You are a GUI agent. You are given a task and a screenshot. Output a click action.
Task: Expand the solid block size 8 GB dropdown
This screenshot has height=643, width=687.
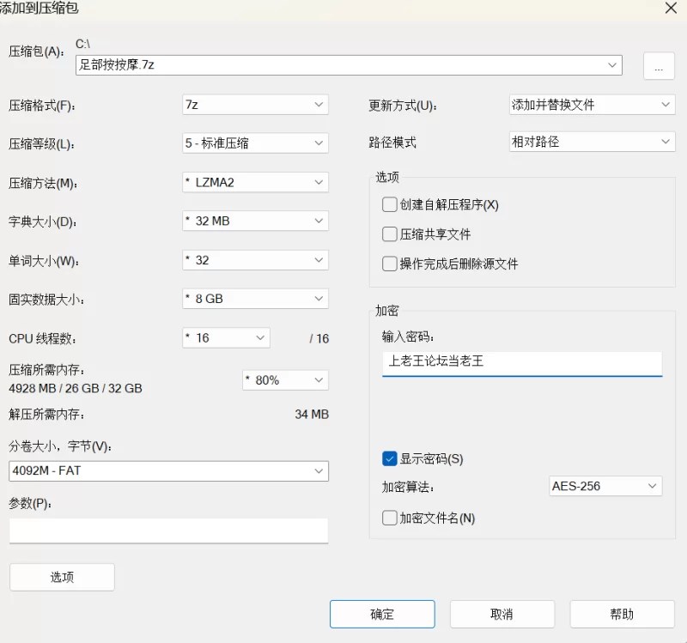255,299
